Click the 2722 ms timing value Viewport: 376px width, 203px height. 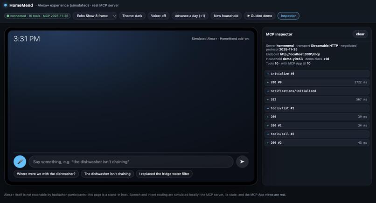[361, 82]
